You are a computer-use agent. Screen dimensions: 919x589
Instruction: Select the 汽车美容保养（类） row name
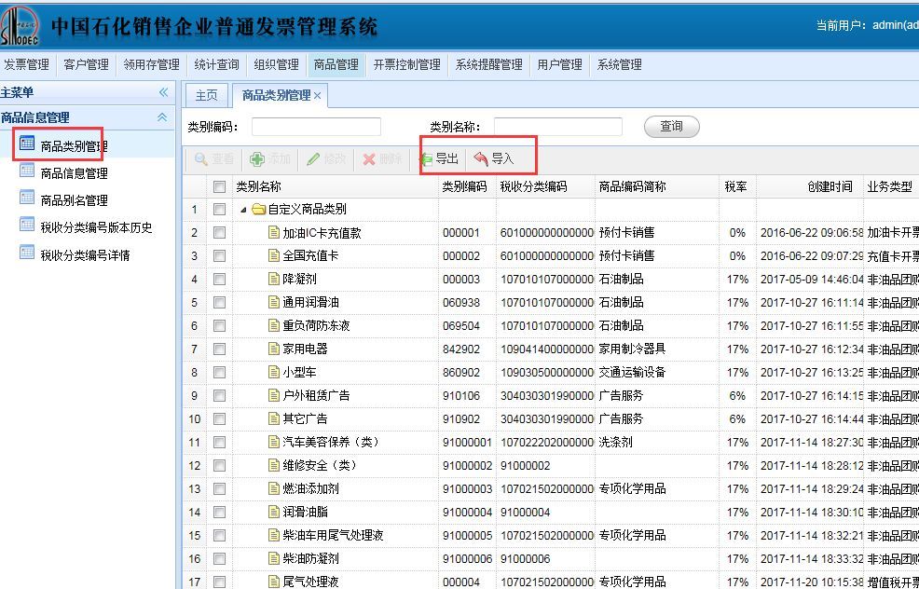[x=331, y=442]
